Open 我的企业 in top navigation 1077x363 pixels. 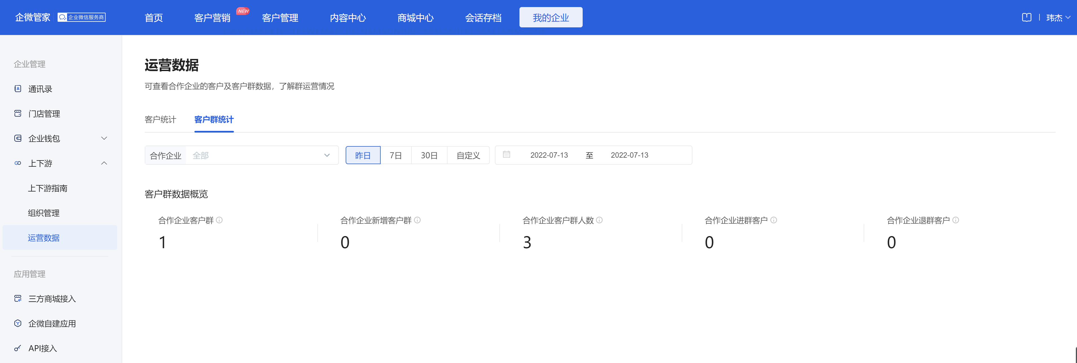tap(550, 17)
